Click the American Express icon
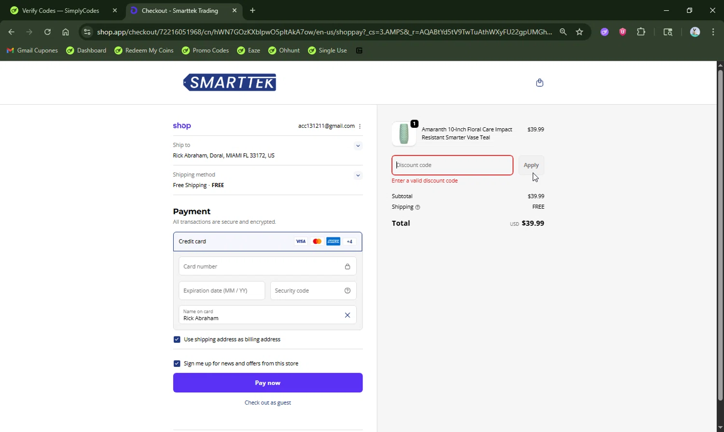Viewport: 724px width, 432px height. [333, 242]
